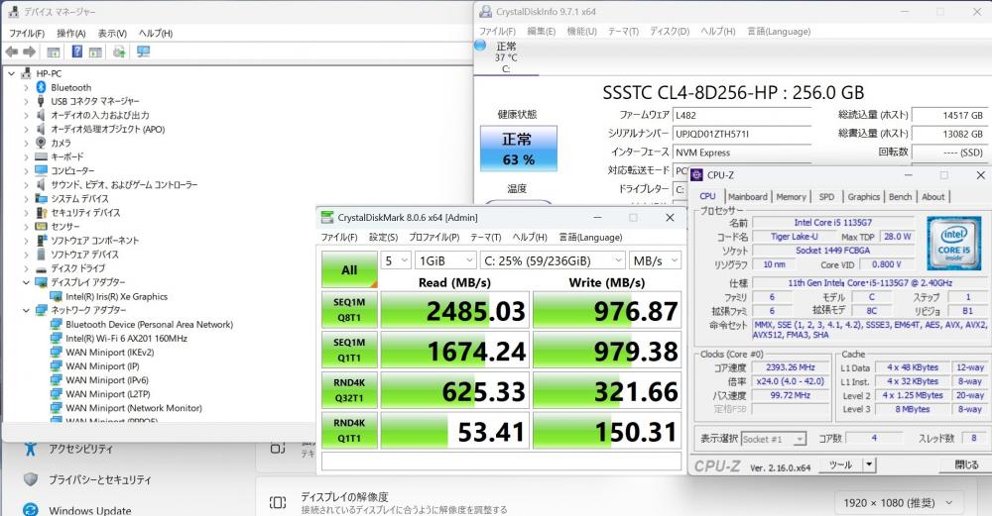Click the forward arrow in Device Manager toolbar
This screenshot has width=992, height=516.
point(29,52)
